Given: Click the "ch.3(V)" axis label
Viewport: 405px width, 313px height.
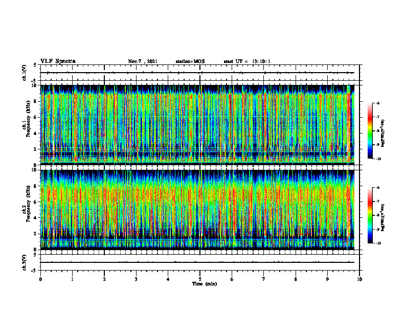Looking at the screenshot, I should [25, 262].
